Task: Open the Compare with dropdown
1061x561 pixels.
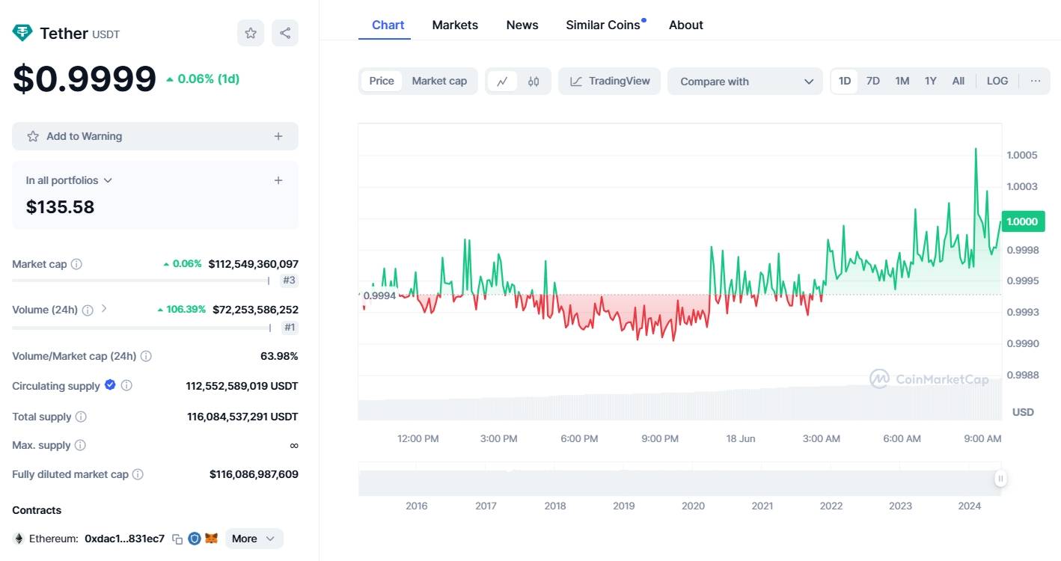Action: coord(745,82)
